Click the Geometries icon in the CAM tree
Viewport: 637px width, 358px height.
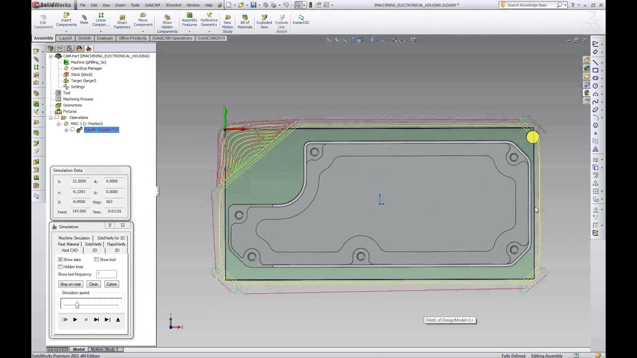click(x=58, y=105)
